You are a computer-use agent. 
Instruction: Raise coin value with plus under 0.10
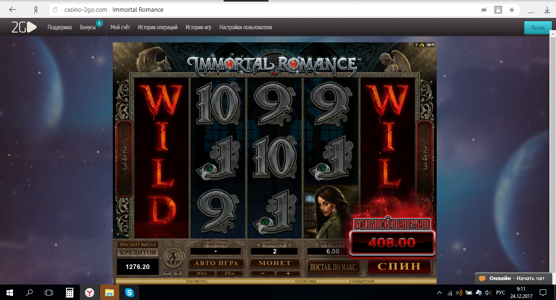[178, 273]
